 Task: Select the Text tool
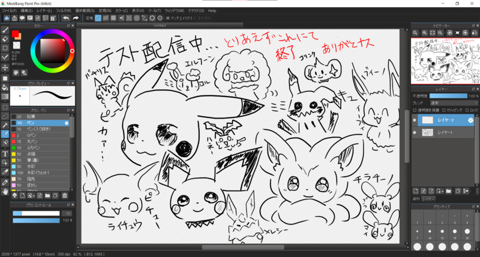5,154
